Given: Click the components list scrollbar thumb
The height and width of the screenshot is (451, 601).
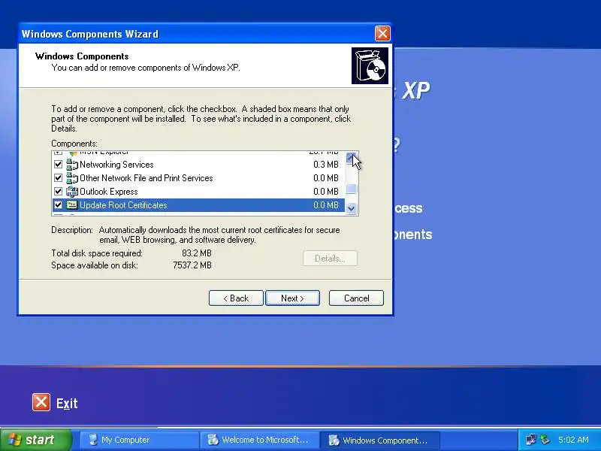Looking at the screenshot, I should click(x=351, y=189).
